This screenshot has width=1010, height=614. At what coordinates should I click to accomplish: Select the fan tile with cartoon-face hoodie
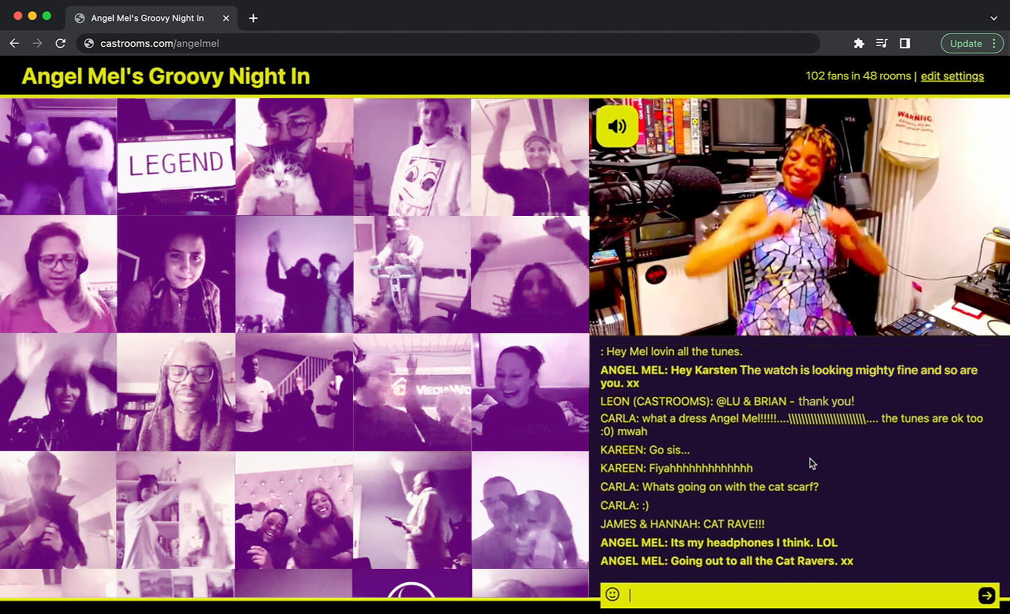pyautogui.click(x=412, y=157)
